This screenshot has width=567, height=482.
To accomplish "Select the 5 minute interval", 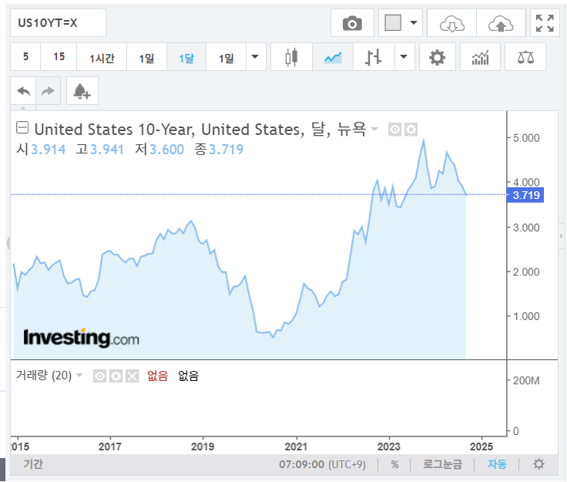I will click(25, 57).
